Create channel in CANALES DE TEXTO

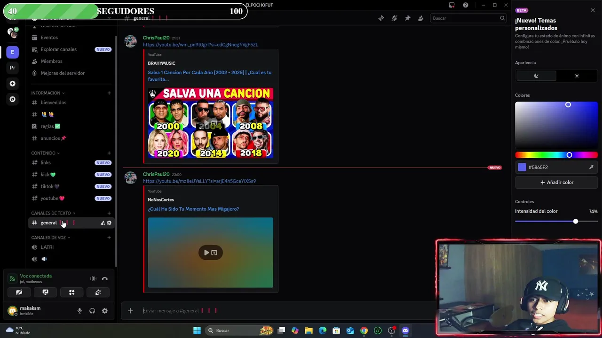[109, 213]
